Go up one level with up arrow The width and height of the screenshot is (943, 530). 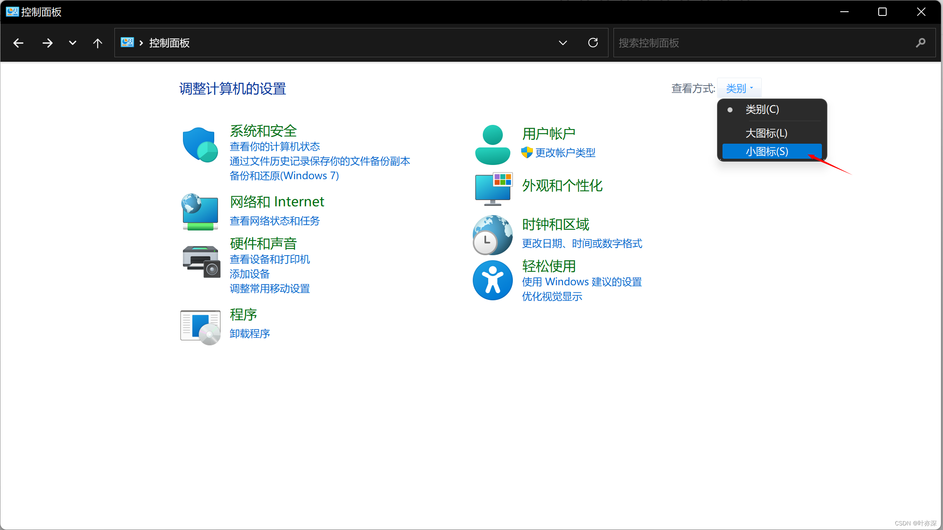(x=98, y=43)
